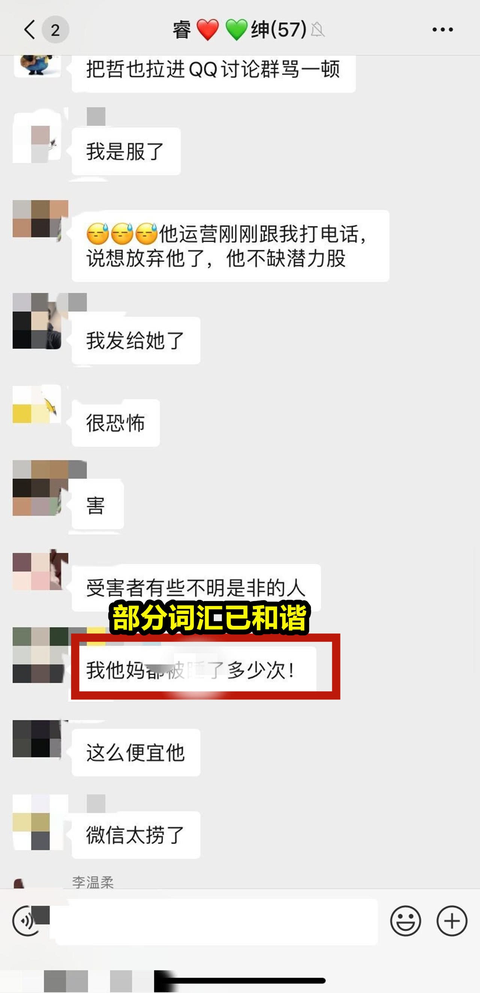Tap the back arrow in the header

click(x=30, y=30)
